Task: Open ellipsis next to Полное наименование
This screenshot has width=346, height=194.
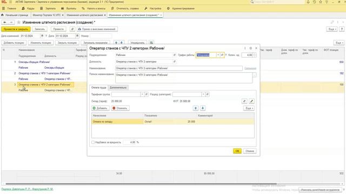Action: pyautogui.click(x=255, y=75)
